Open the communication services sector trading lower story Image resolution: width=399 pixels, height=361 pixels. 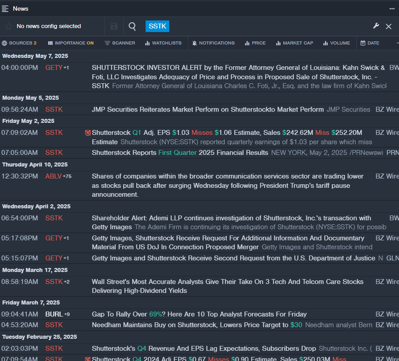[228, 186]
